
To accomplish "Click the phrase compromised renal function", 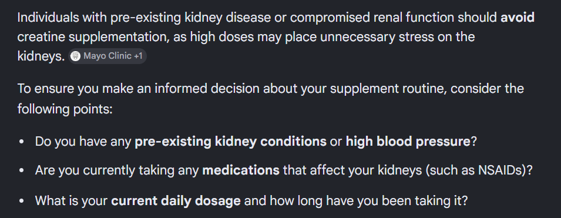I will 372,18.
